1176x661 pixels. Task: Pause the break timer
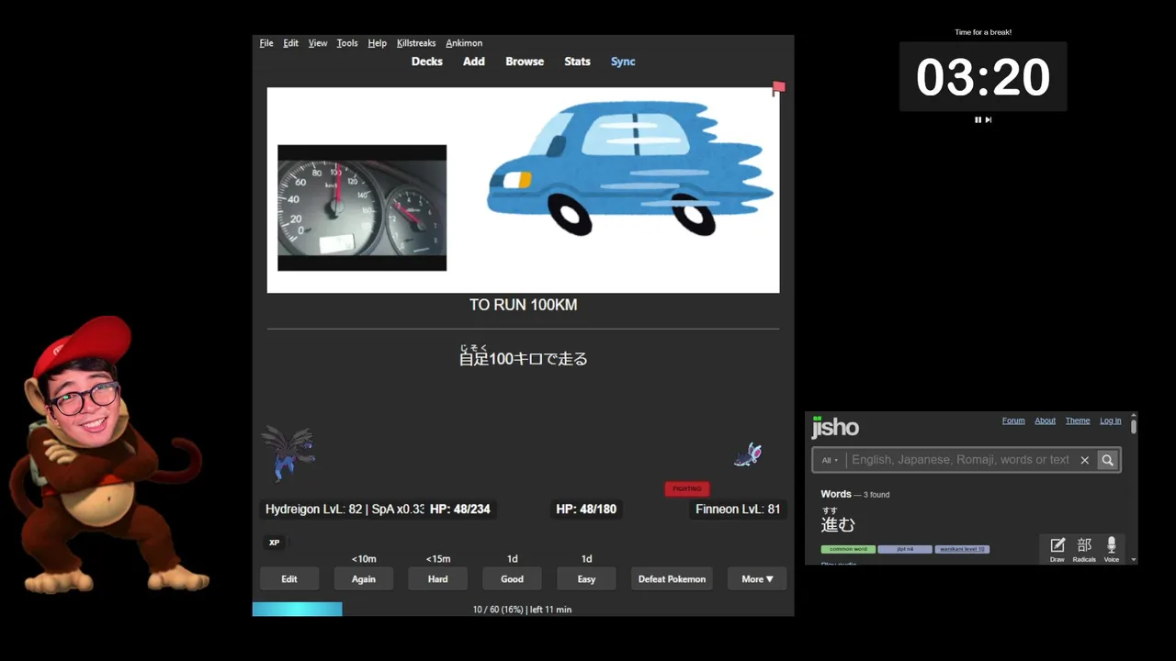click(978, 119)
